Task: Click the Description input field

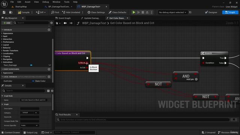Action: click(x=30, y=108)
